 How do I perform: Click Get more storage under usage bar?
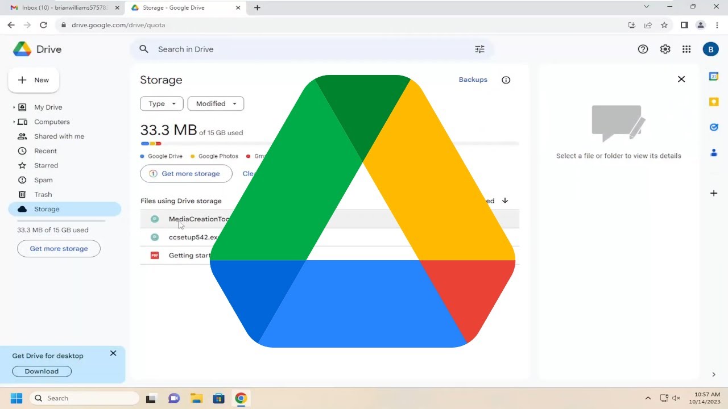point(186,174)
